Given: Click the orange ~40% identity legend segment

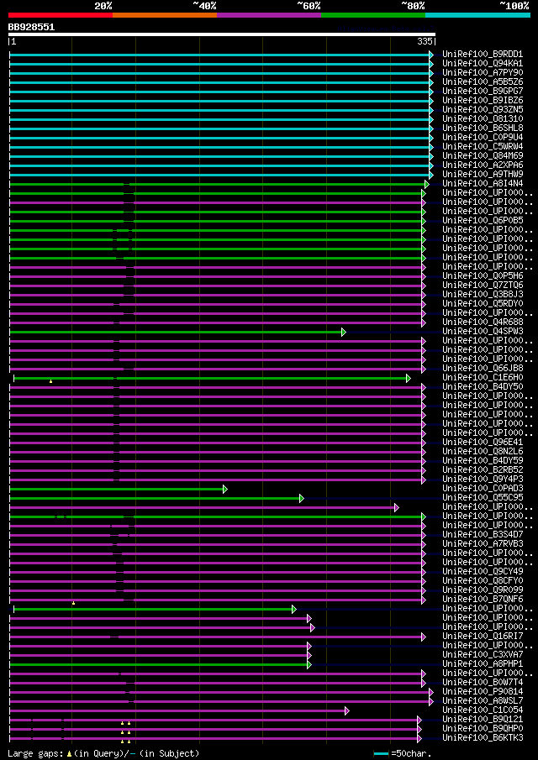Looking at the screenshot, I should (165, 15).
